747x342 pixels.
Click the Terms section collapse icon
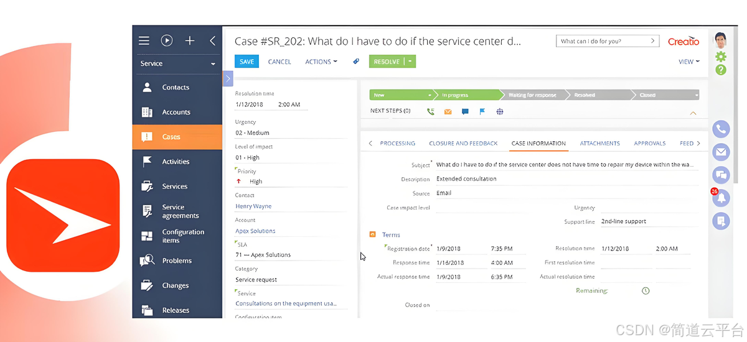[372, 234]
